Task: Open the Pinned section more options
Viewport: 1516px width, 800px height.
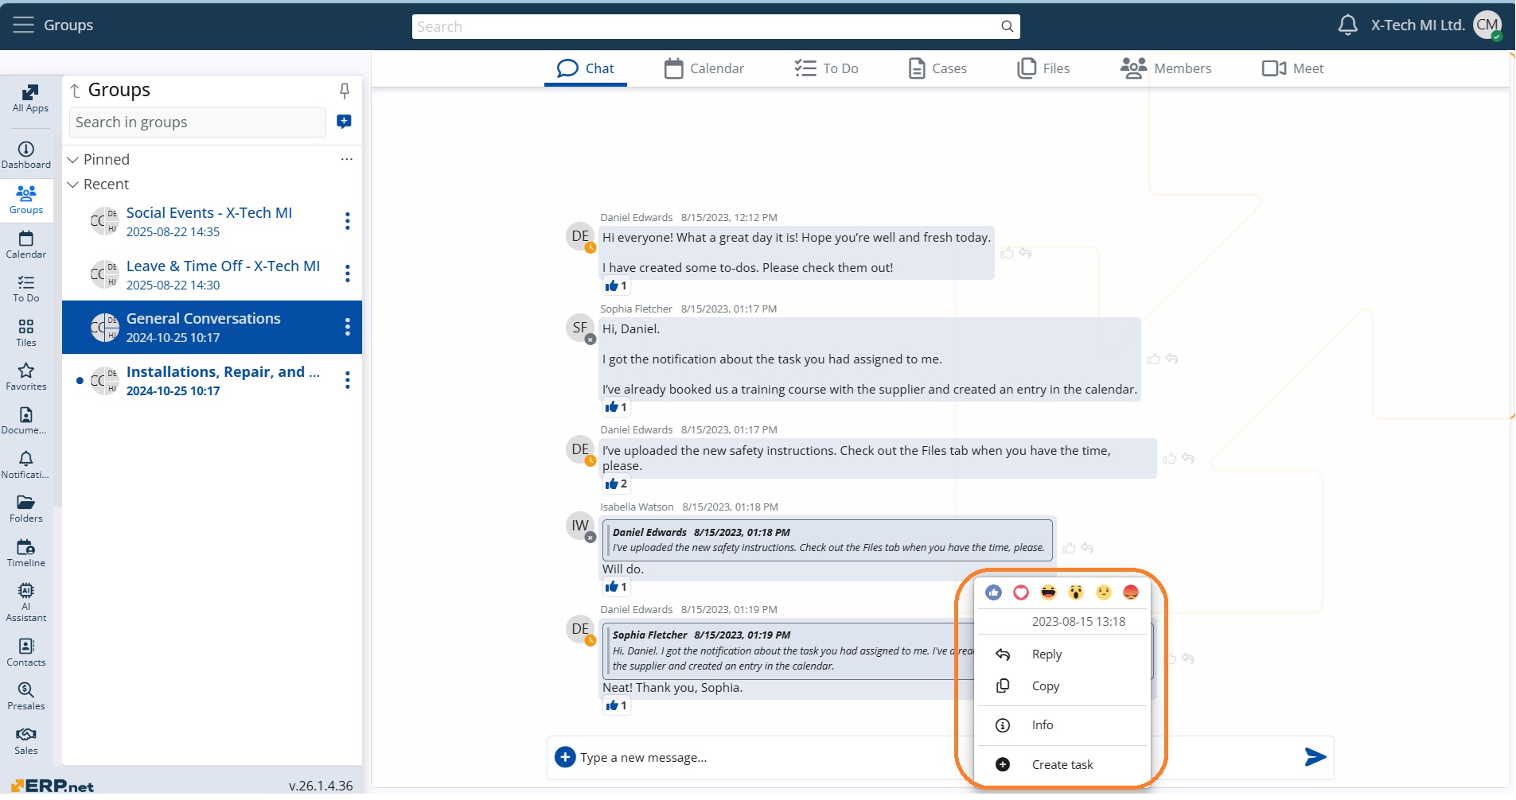Action: click(346, 159)
